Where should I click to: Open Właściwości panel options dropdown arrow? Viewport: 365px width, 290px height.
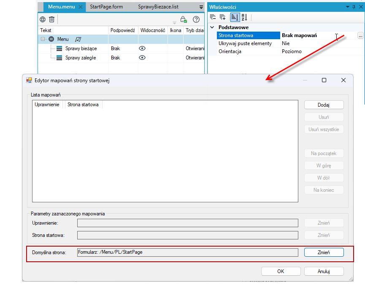coord(348,7)
